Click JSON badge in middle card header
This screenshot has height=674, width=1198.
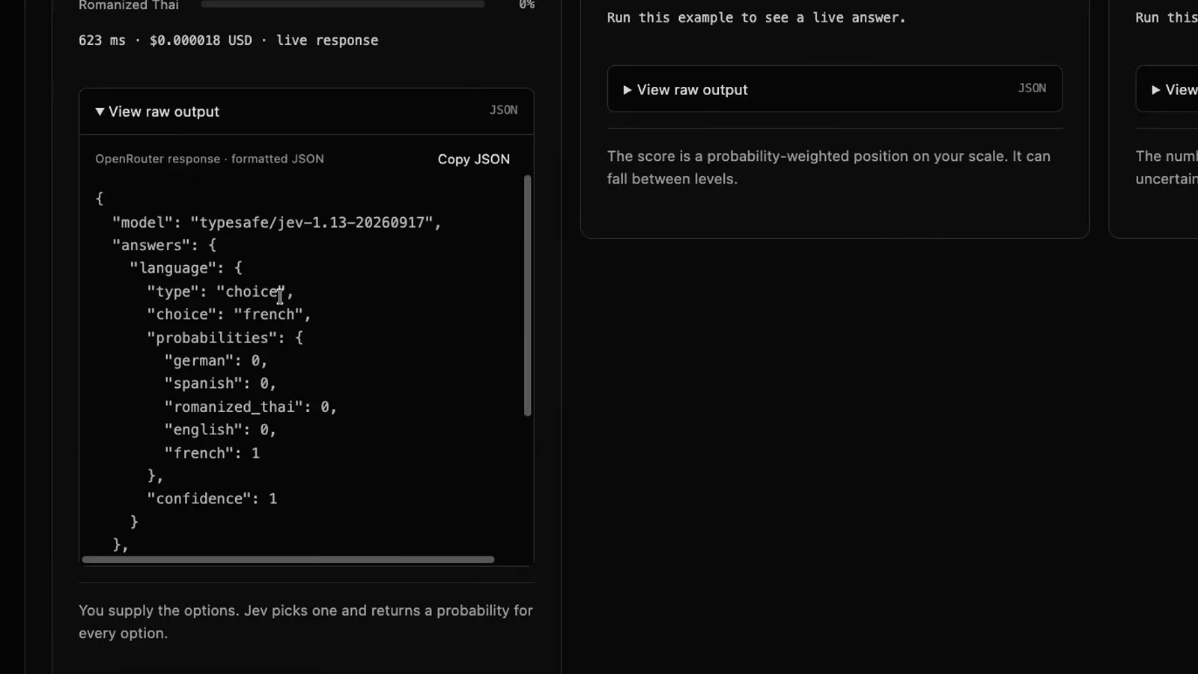tap(1032, 88)
